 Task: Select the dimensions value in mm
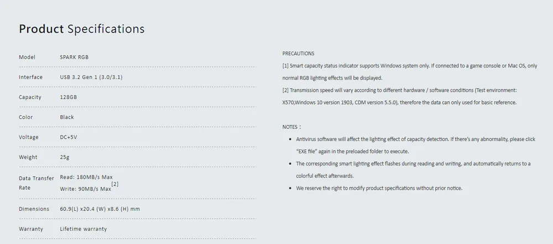[x=100, y=209]
